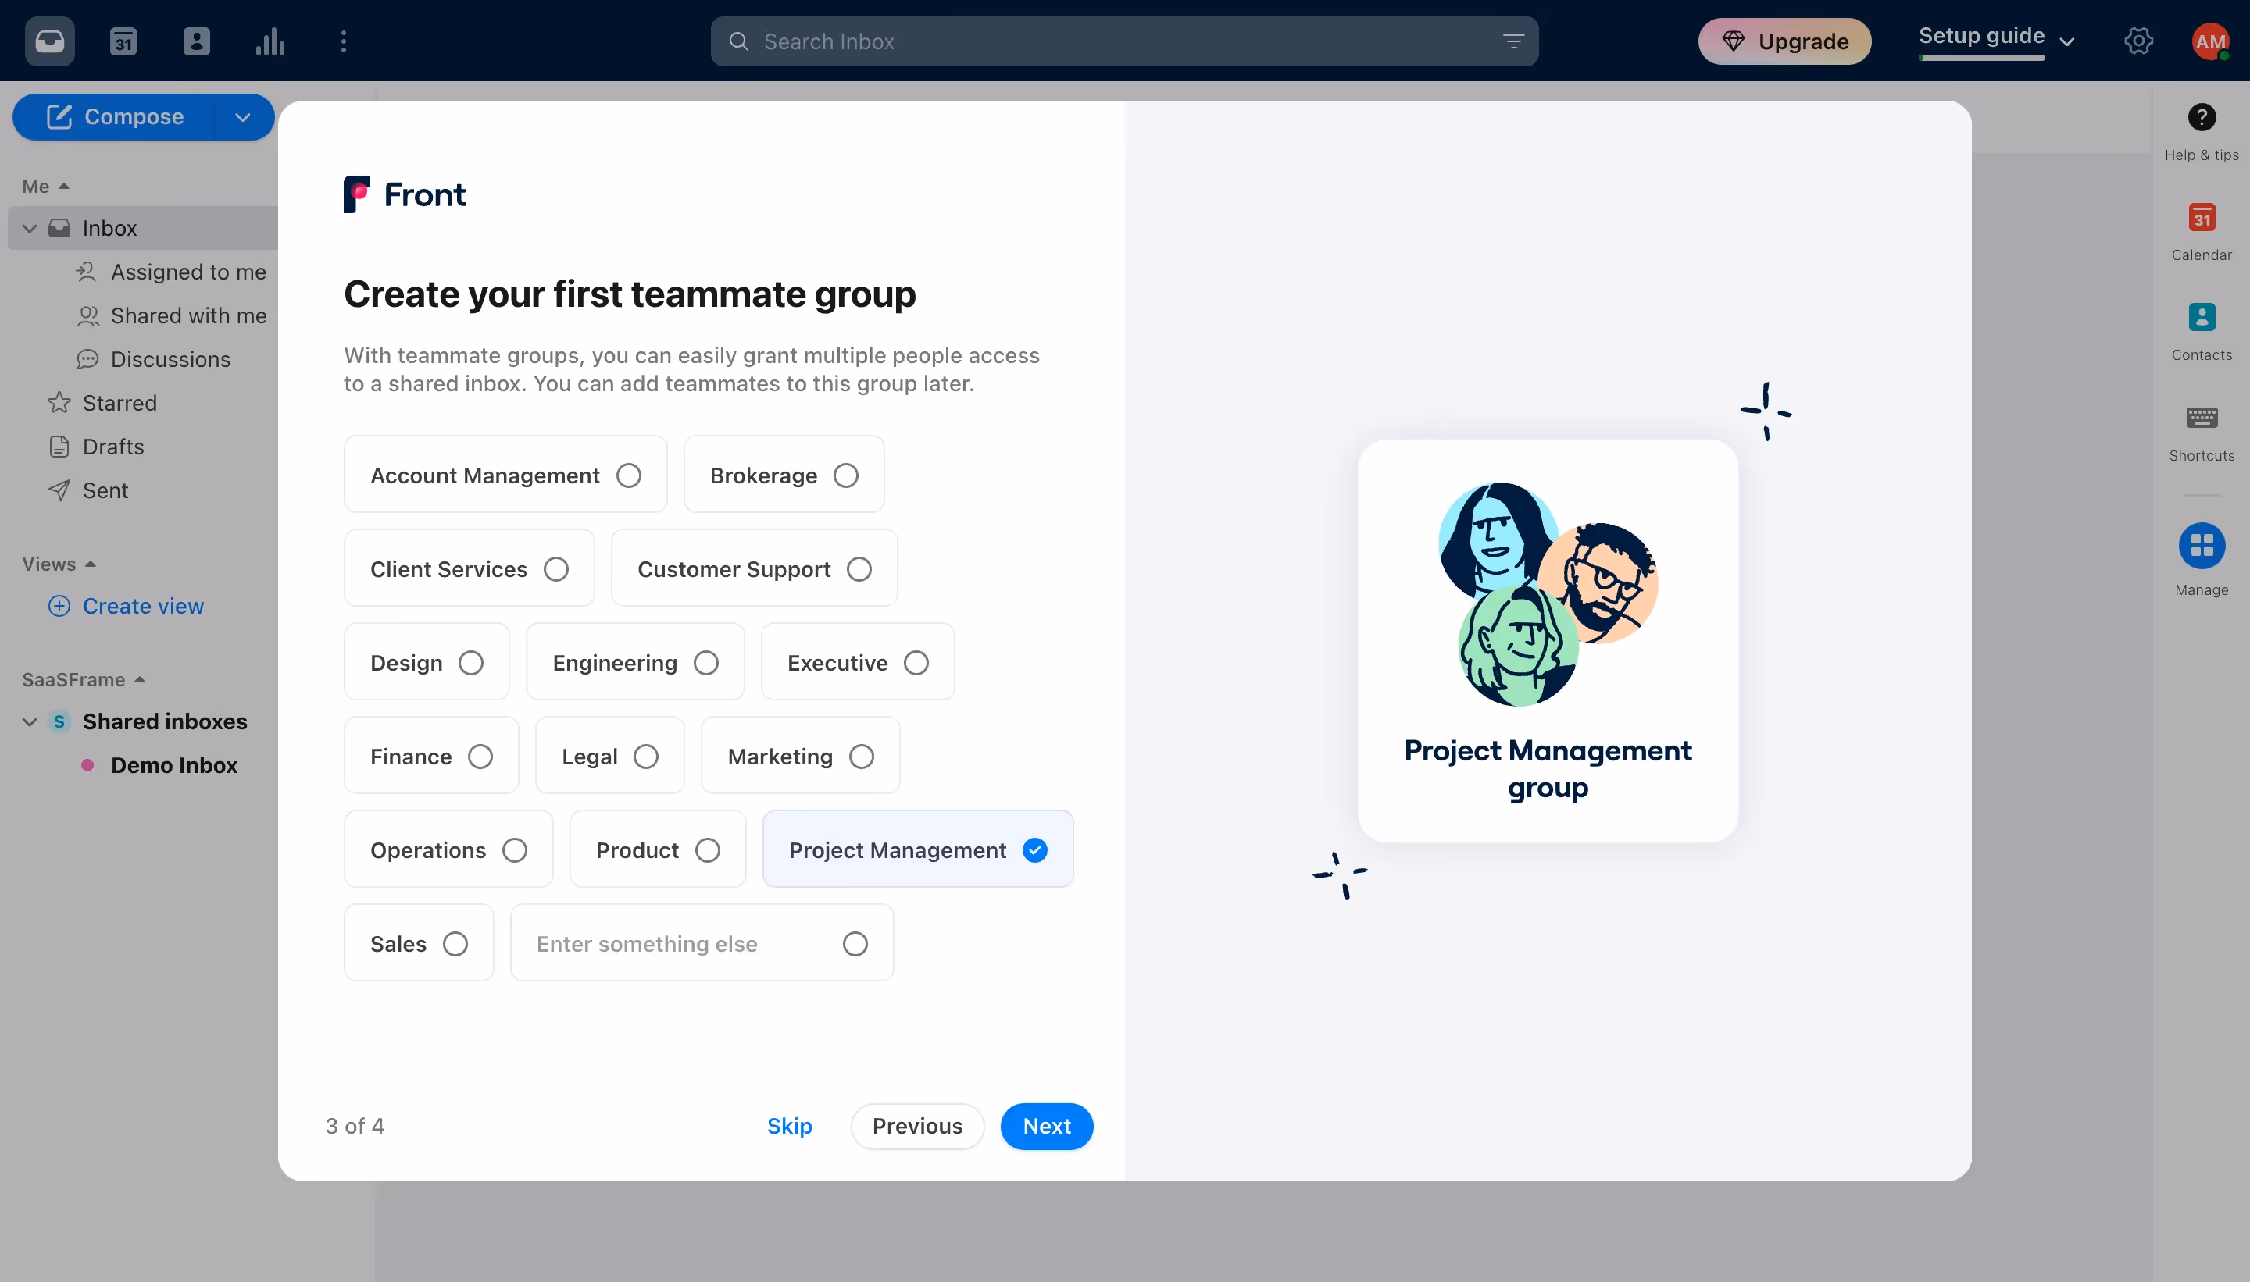Open the Analytics bar chart icon
2250x1282 pixels.
coord(270,41)
